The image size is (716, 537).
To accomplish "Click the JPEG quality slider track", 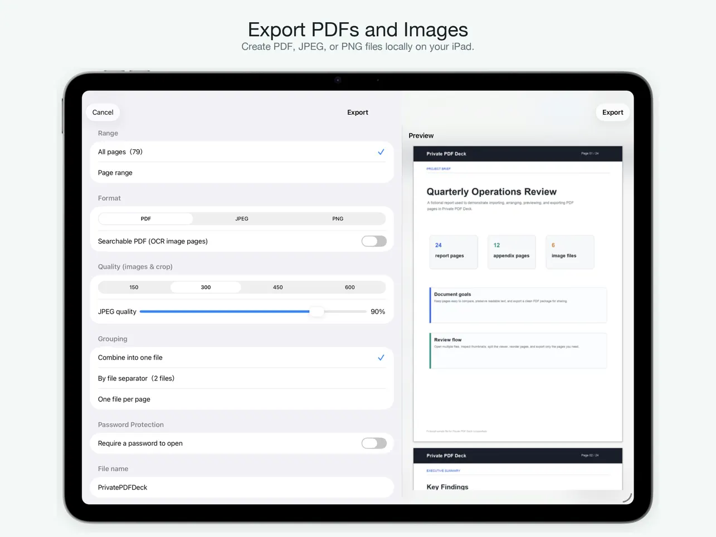I will (x=253, y=311).
